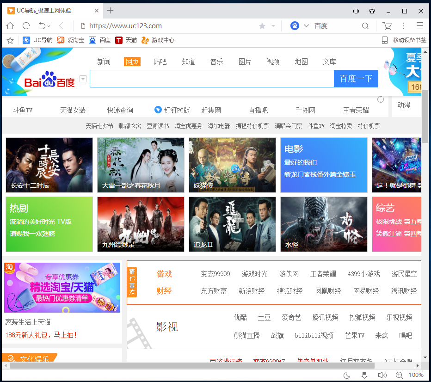
Task: Open the 斗鱼TV quick link at row start
Action: pos(23,110)
